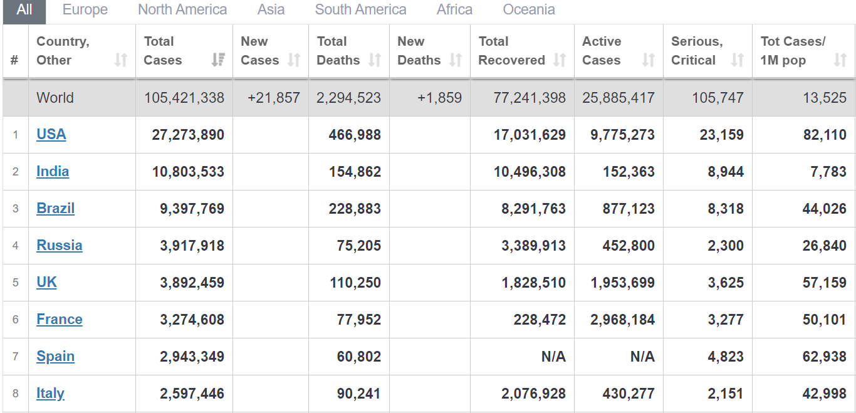
Task: Click the Brazil link
Action: pyautogui.click(x=56, y=209)
